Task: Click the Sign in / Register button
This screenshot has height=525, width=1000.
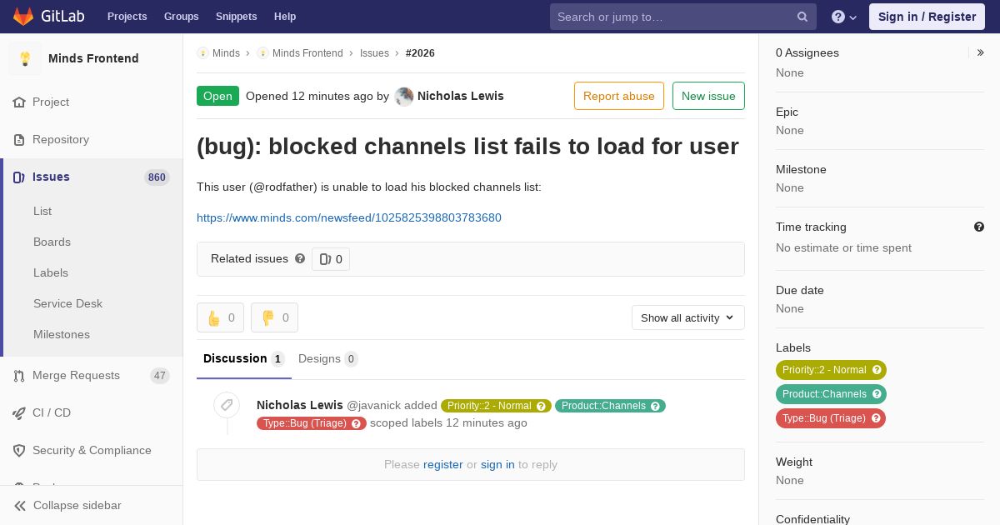Action: click(x=927, y=17)
